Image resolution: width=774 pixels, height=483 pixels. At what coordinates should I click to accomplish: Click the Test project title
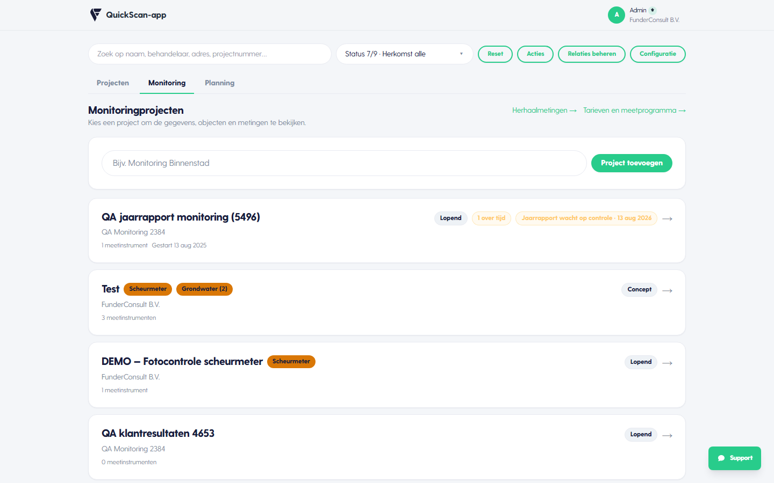click(x=110, y=289)
